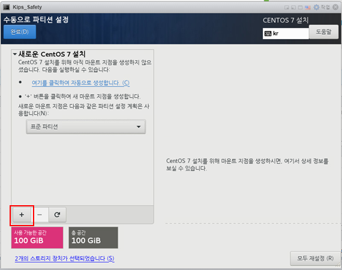Click the US flag language icon in title bar
This screenshot has height=270, width=342.
click(308, 8)
